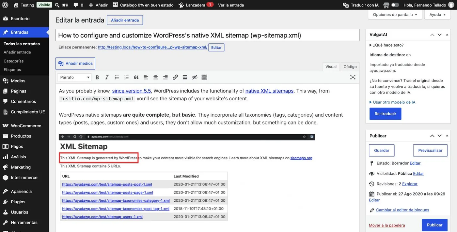Click the post title input field
Screen dimensions: 457x232
(x=207, y=35)
